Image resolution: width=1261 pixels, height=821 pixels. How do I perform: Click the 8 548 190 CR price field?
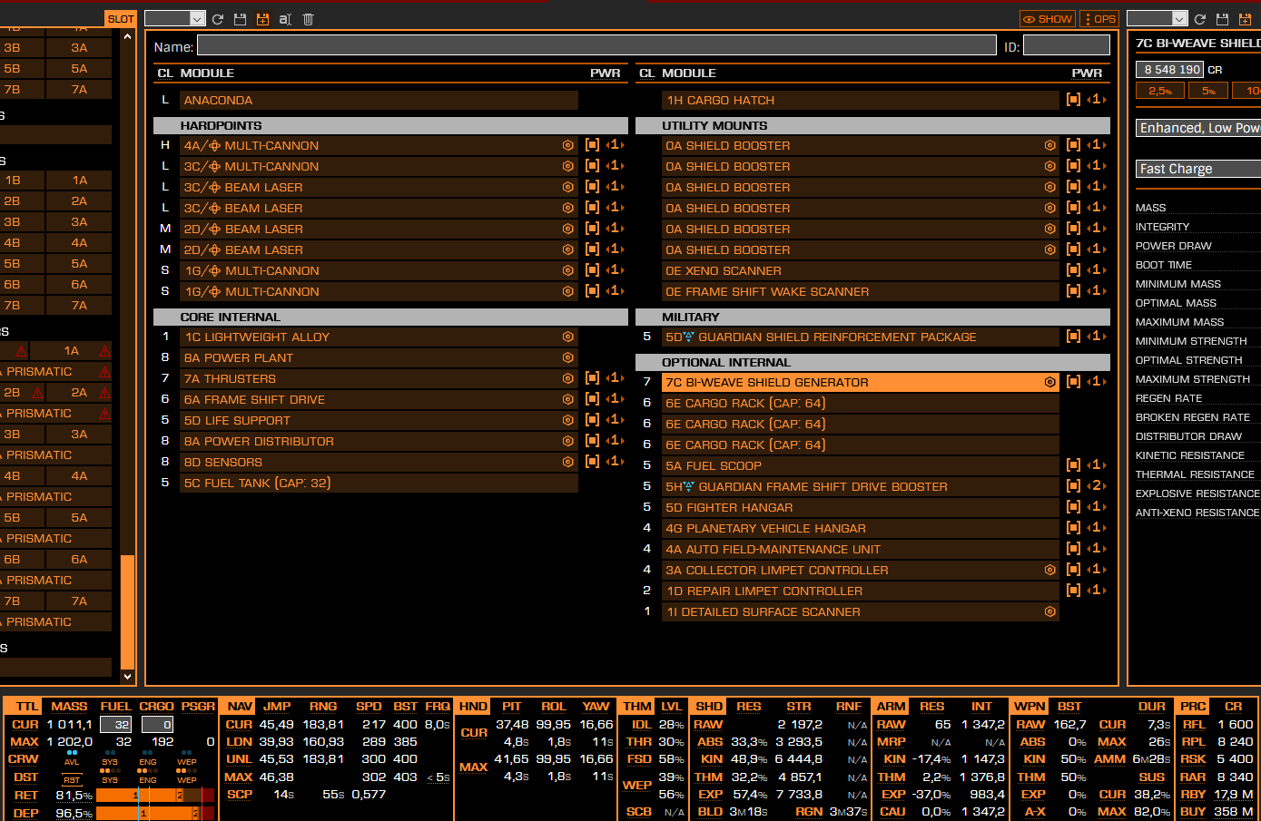[x=1169, y=69]
